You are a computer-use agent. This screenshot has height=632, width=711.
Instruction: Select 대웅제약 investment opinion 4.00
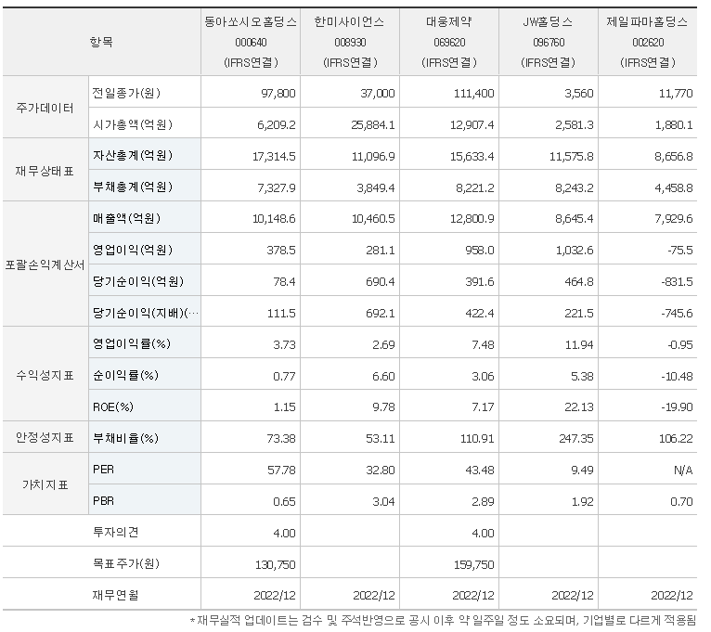(483, 534)
